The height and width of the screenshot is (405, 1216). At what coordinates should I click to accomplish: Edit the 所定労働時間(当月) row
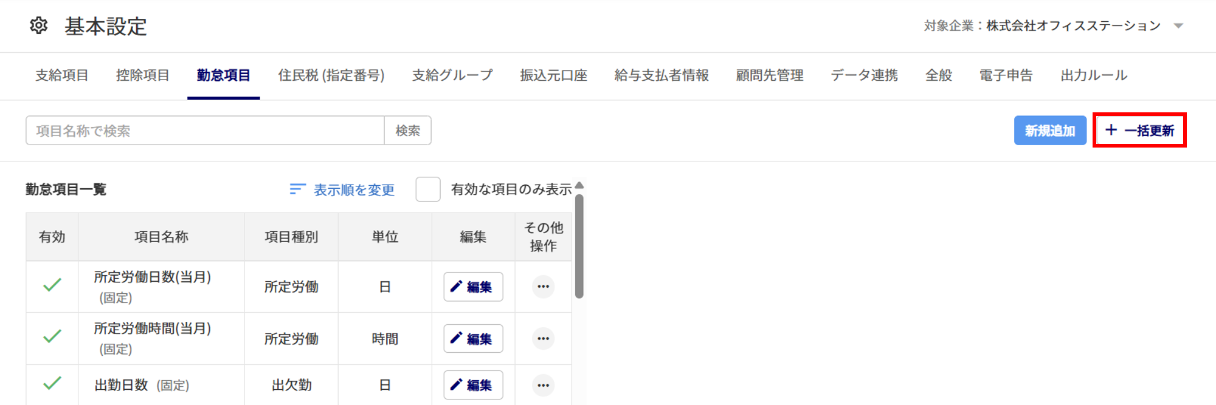[x=473, y=338]
